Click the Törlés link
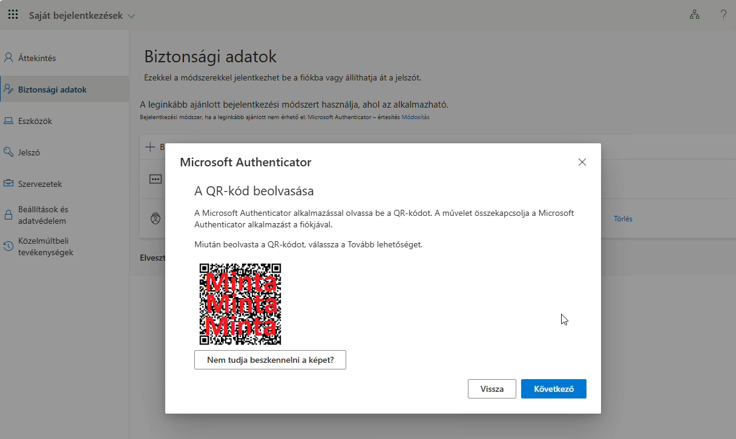Viewport: 736px width, 439px height. [x=623, y=219]
